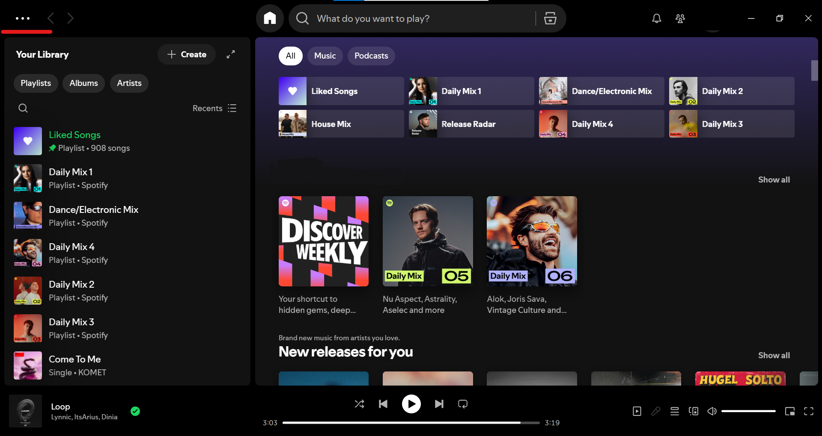The image size is (822, 436).
Task: Click Show all for new releases
Action: point(774,356)
